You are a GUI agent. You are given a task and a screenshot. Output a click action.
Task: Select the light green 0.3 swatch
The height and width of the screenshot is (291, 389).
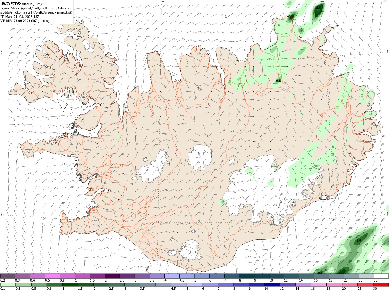click(23, 284)
